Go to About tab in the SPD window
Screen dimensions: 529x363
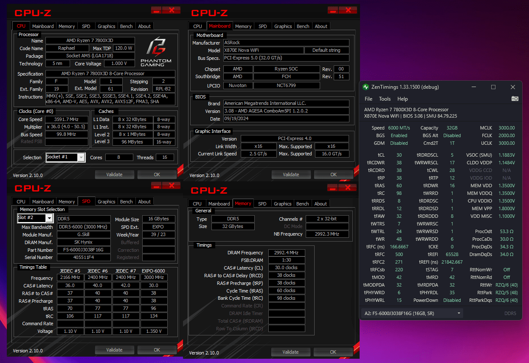pos(144,202)
